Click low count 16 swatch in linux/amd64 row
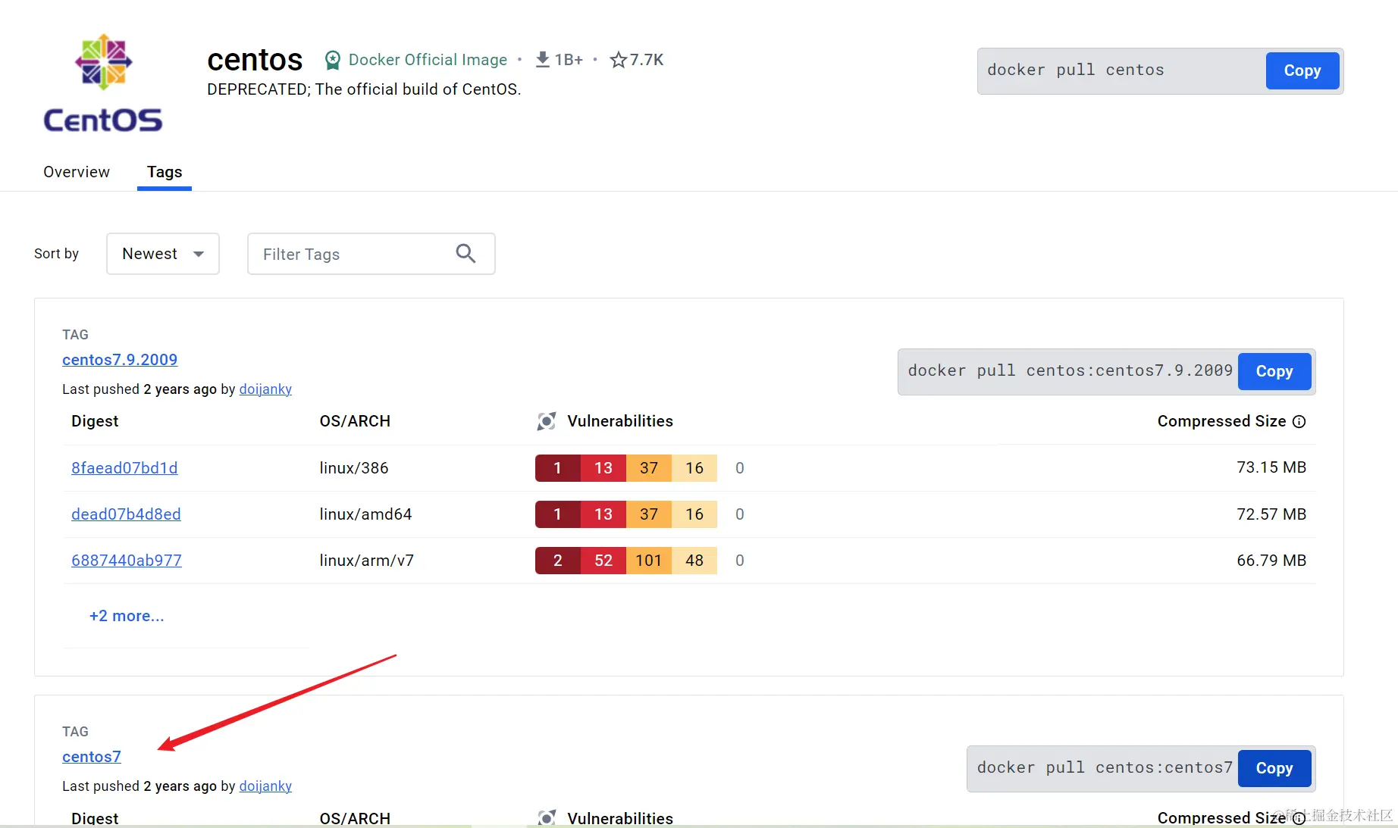 pos(694,514)
